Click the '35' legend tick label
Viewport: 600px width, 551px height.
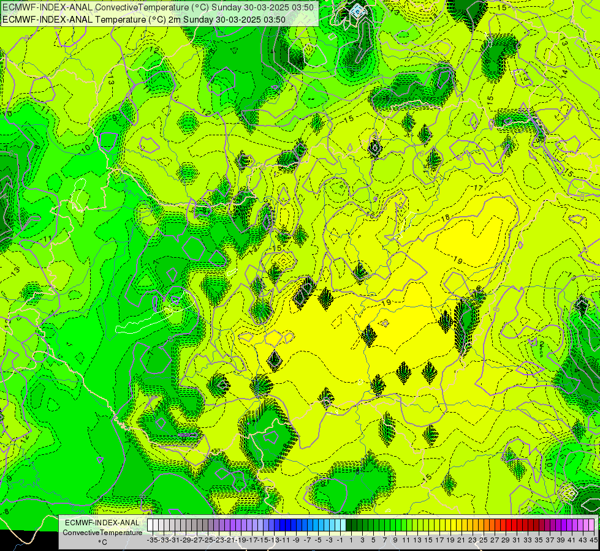539,541
